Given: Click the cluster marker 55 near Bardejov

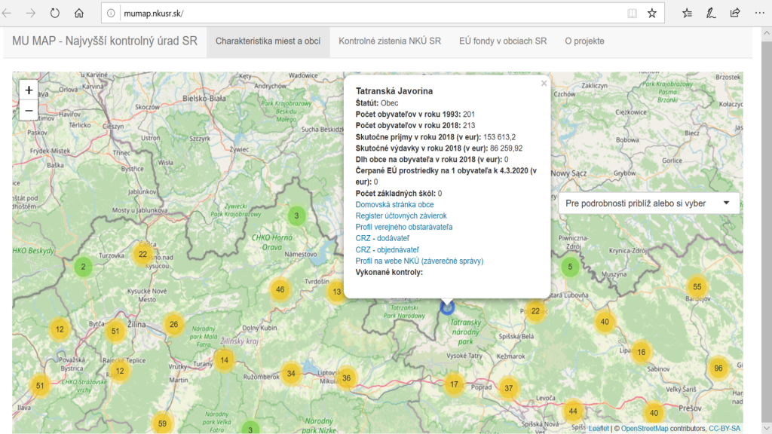Looking at the screenshot, I should coord(697,287).
